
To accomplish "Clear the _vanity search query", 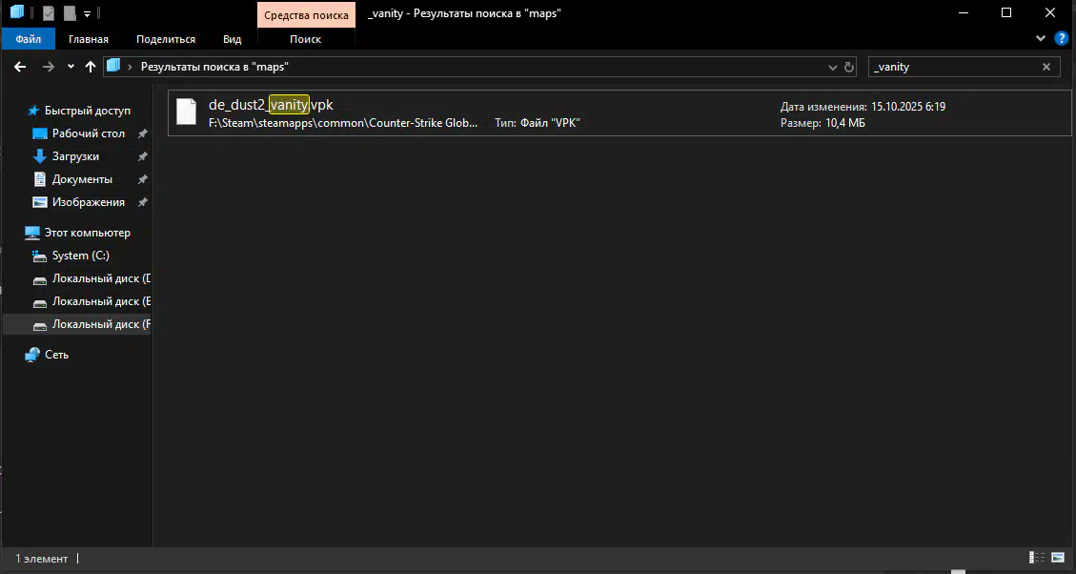I will (1046, 67).
